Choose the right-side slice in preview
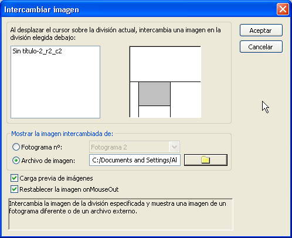 tap(186, 100)
